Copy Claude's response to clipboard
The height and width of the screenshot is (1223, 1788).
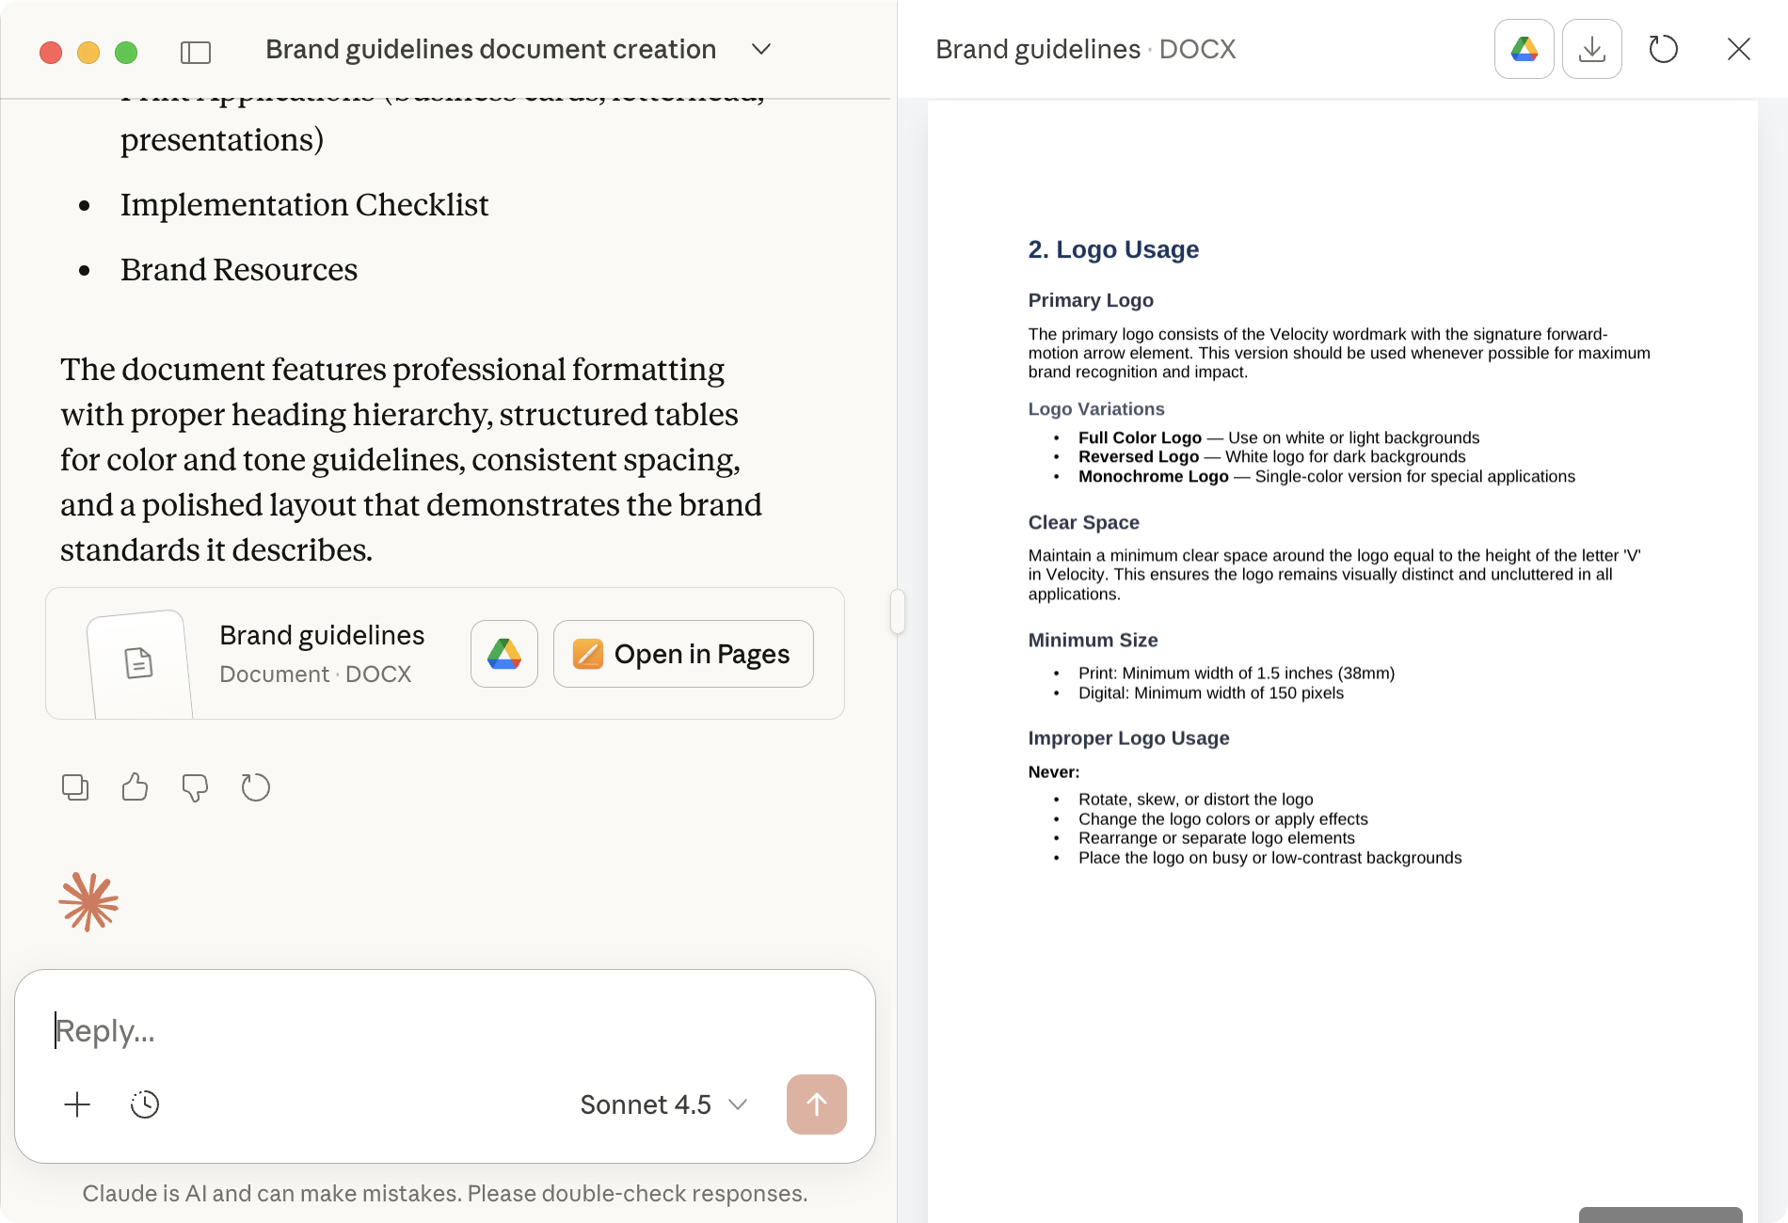tap(75, 787)
